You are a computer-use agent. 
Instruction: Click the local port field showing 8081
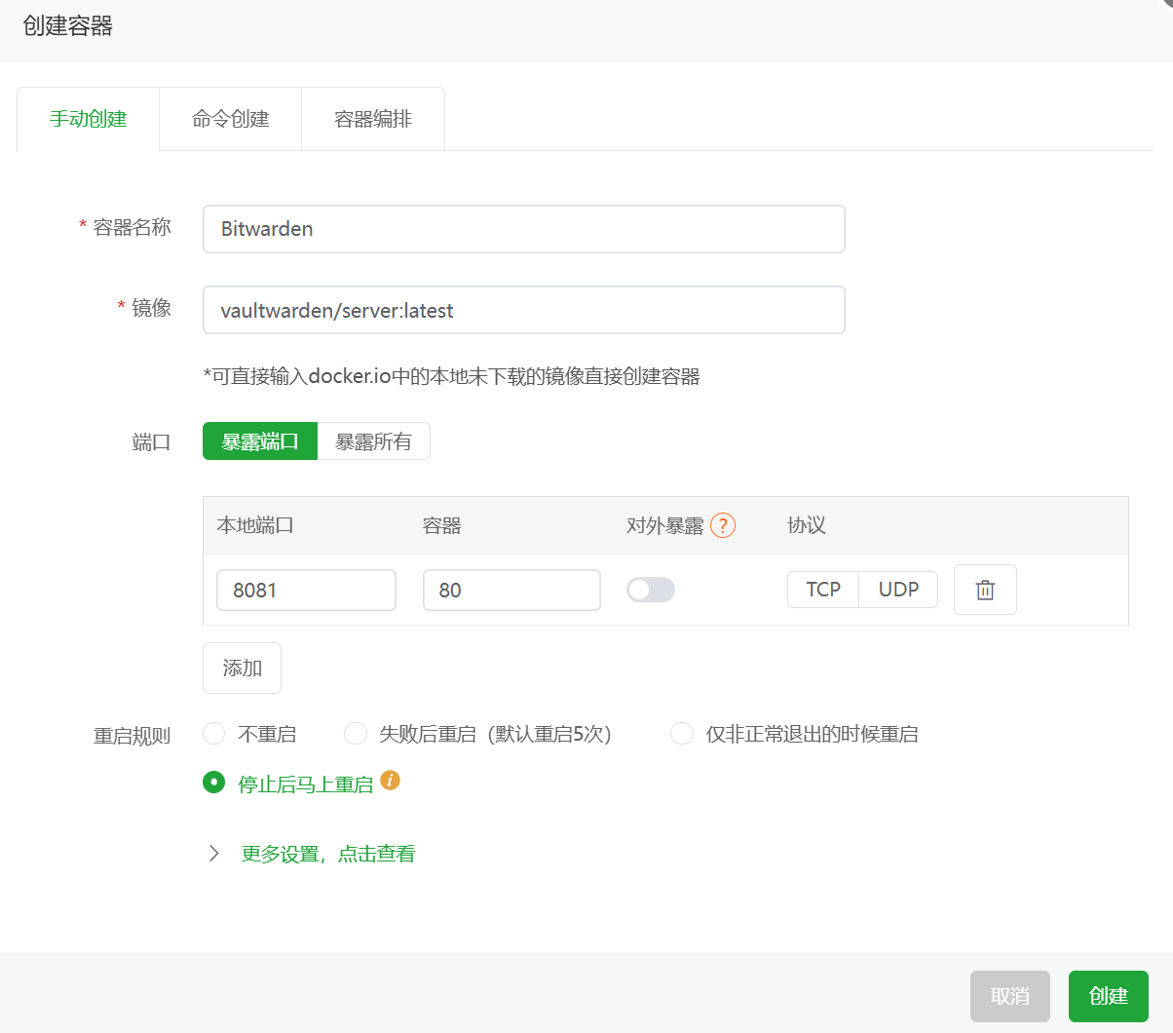[x=305, y=590]
